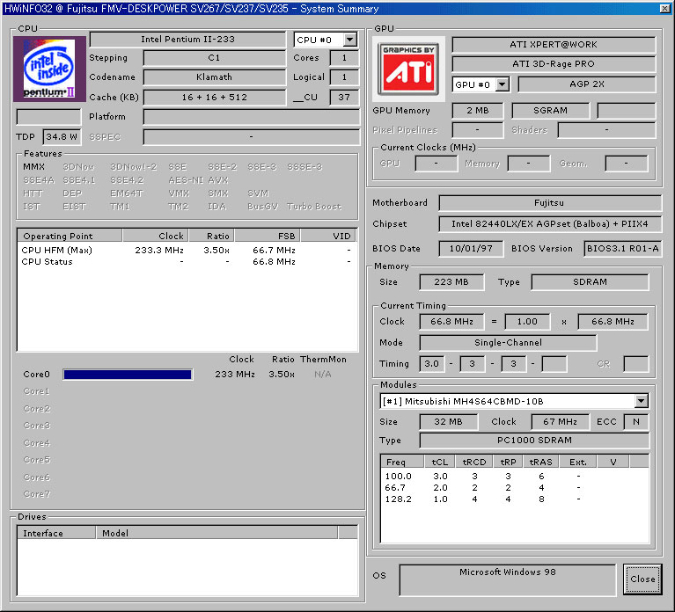Click the ECC N field
This screenshot has width=675, height=612.
tap(636, 422)
